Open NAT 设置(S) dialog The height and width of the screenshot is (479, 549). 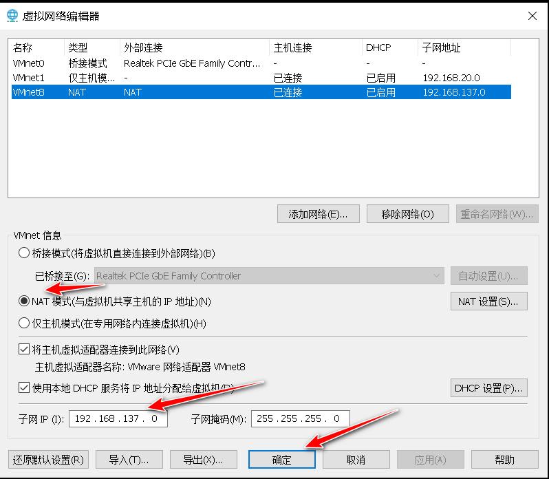(x=488, y=301)
